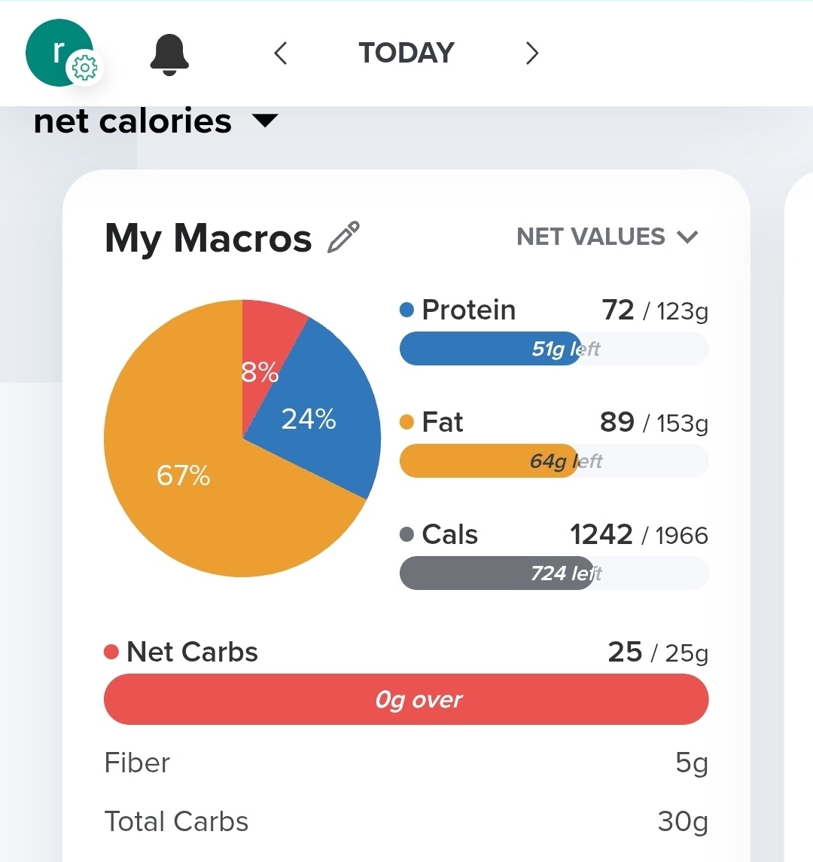Select the Fiber row

pos(406,763)
